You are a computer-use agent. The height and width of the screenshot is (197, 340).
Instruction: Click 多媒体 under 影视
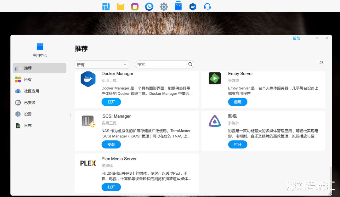click(234, 123)
